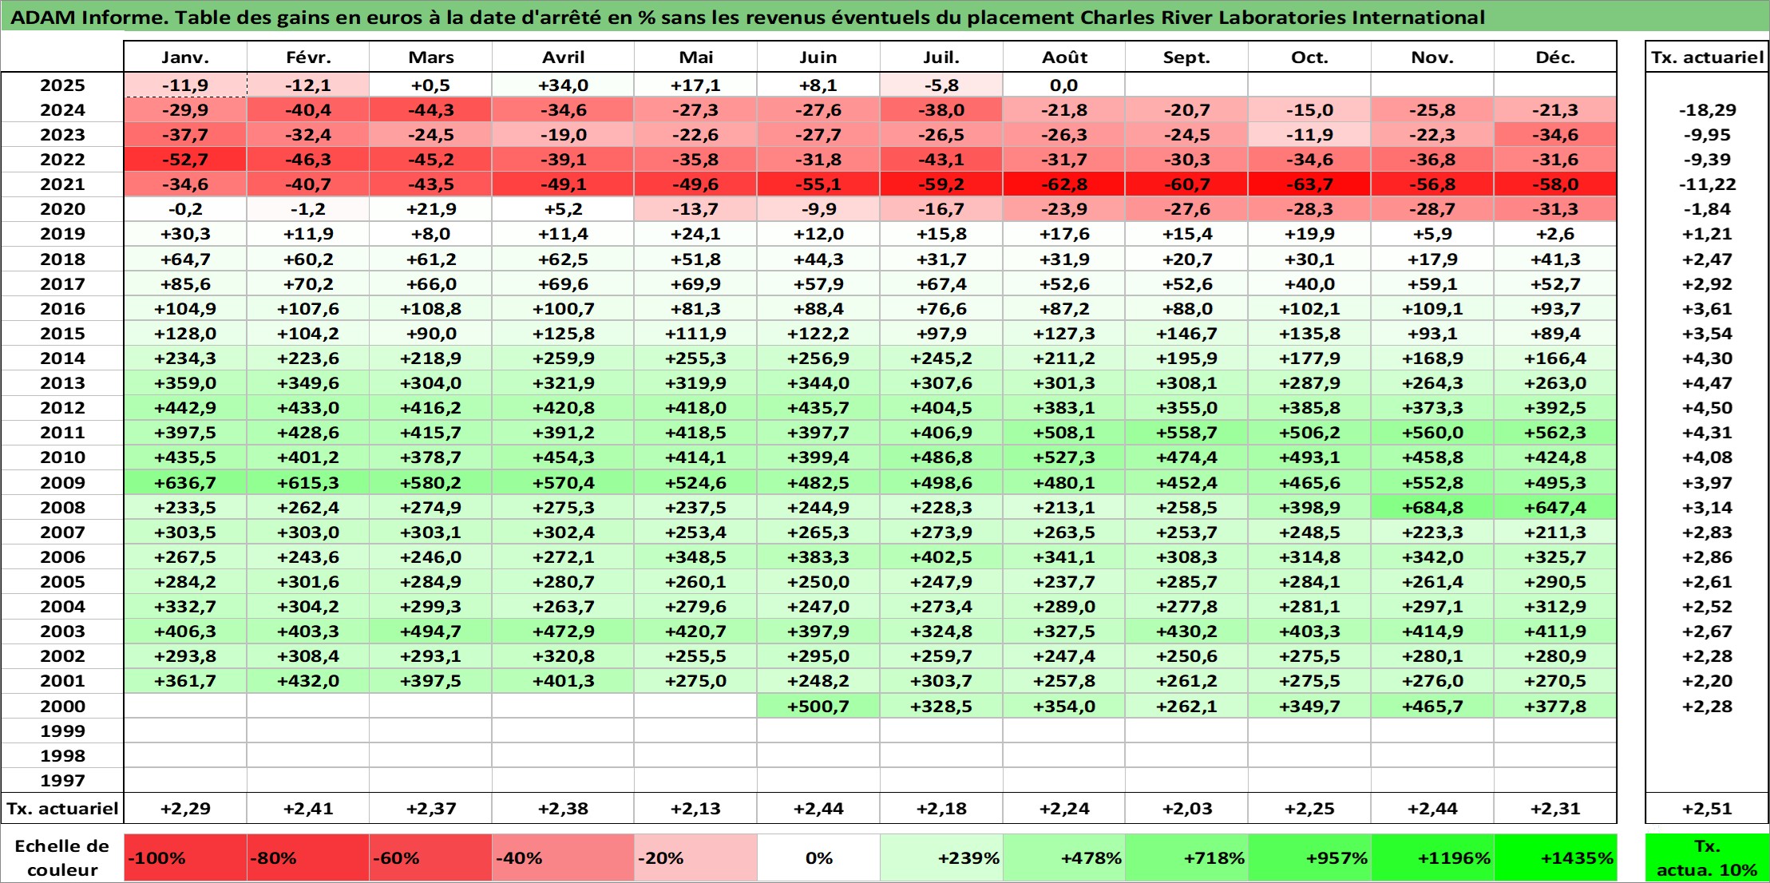Select the 0,0 cell for Août 2025
This screenshot has width=1770, height=883.
pos(1064,85)
